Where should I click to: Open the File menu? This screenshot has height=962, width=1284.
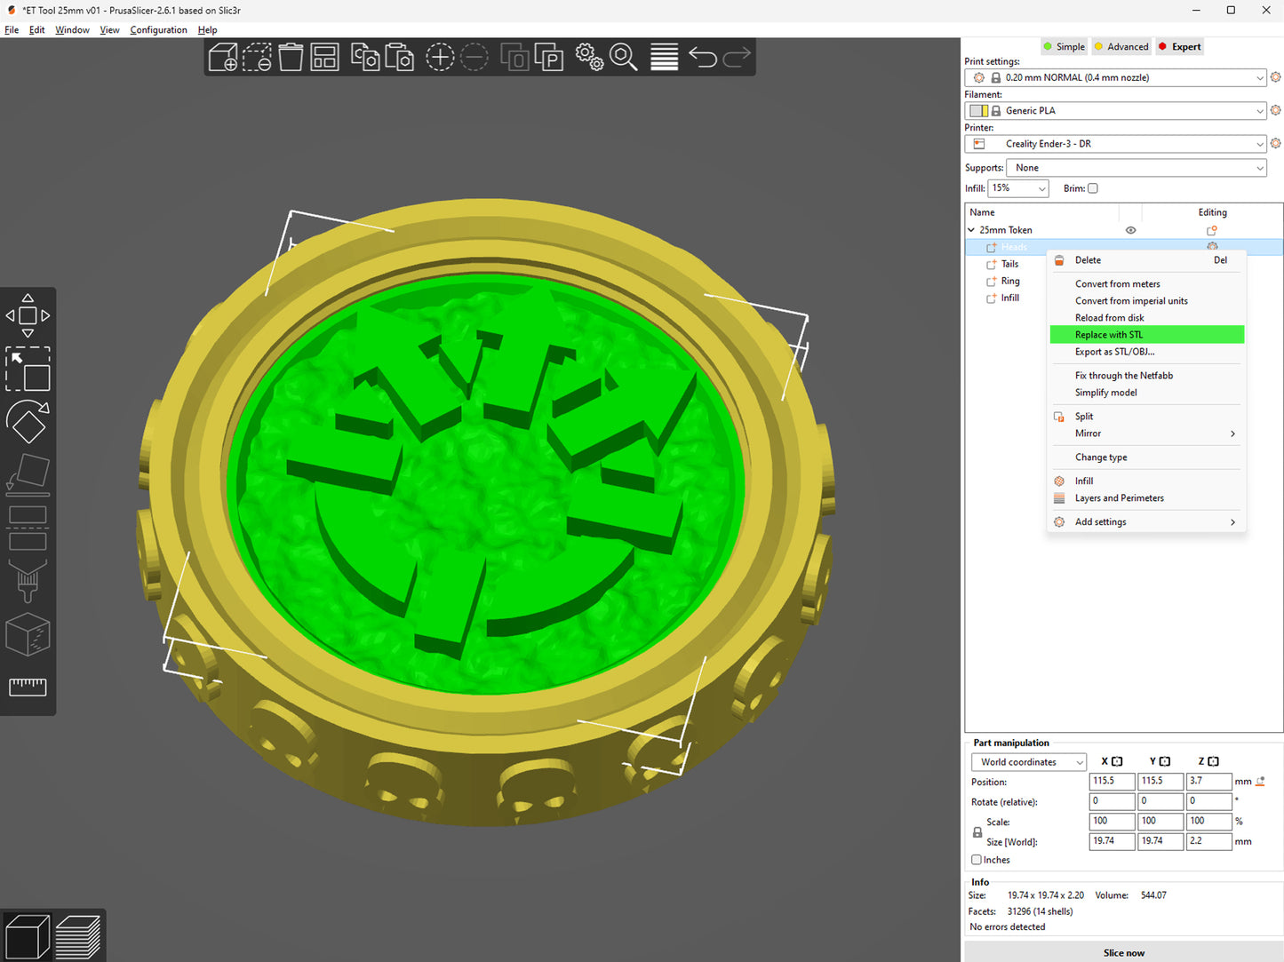[x=12, y=30]
